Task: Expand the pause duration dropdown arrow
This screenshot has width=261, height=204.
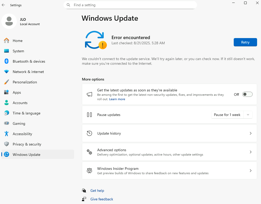Action: pos(248,115)
